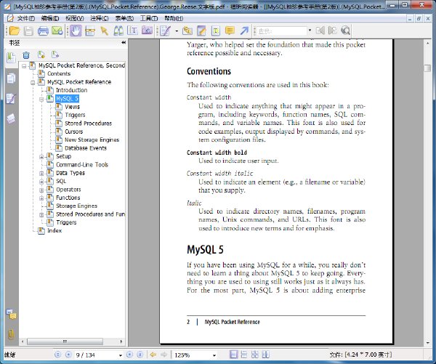436x364 pixels.
Task: Click the Open file folder icon
Action: tap(15, 31)
